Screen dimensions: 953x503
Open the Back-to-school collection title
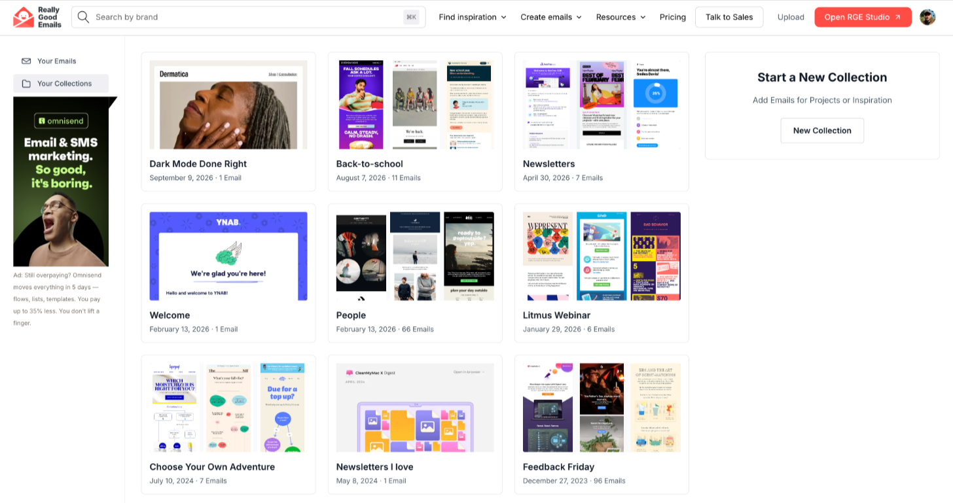coord(370,164)
